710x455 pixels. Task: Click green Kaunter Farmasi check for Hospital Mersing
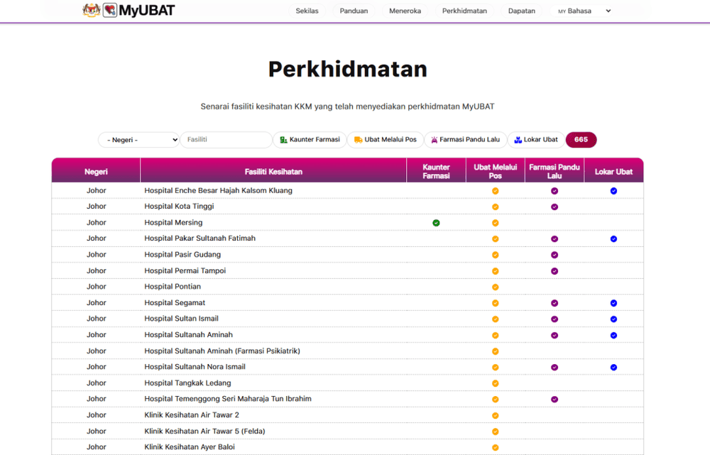pos(436,223)
